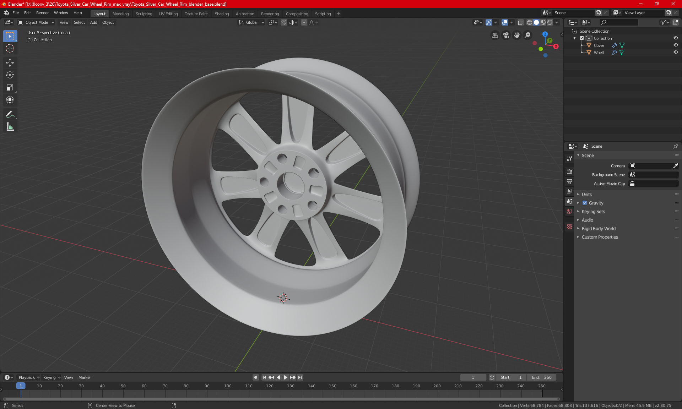Choose the Measure tool
Viewport: 682px width, 409px height.
(x=10, y=127)
